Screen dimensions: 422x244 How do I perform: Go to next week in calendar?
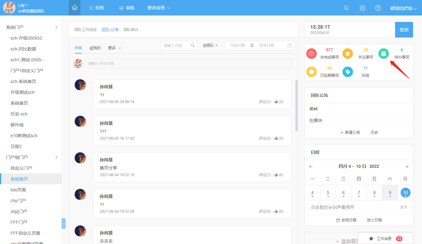point(407,167)
